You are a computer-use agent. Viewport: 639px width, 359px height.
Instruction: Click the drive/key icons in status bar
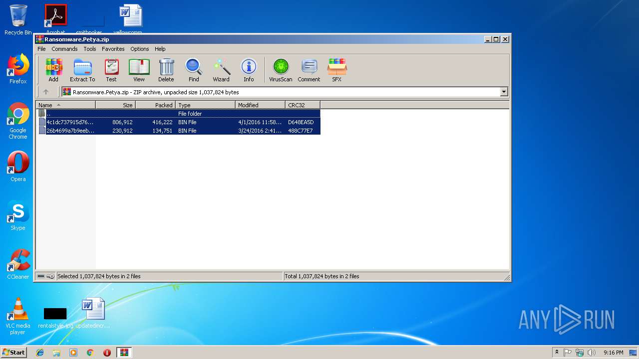[x=46, y=276]
